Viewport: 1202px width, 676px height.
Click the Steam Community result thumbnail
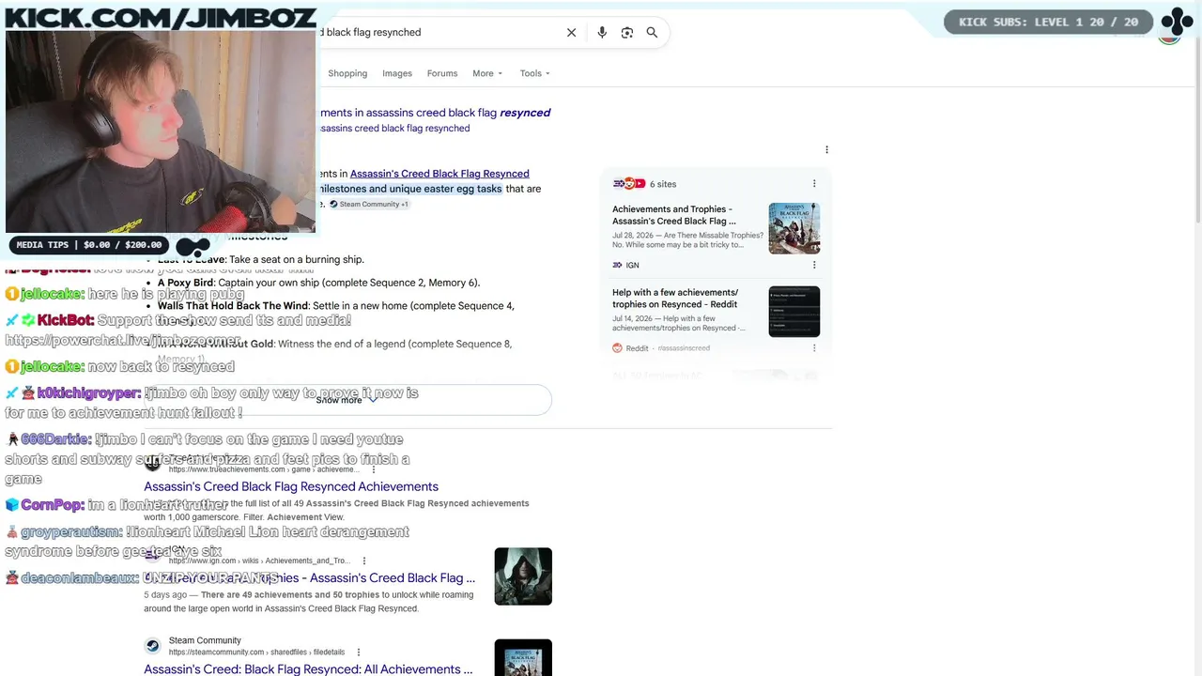(x=523, y=657)
